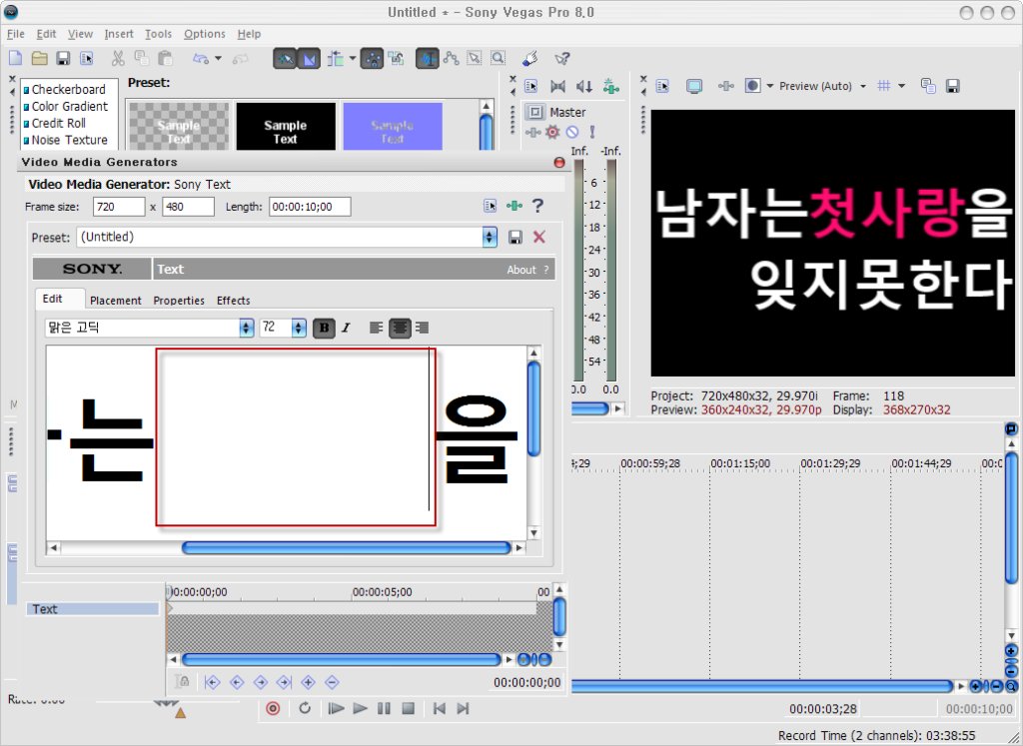Select the Envelope Edit tool icon

(451, 58)
